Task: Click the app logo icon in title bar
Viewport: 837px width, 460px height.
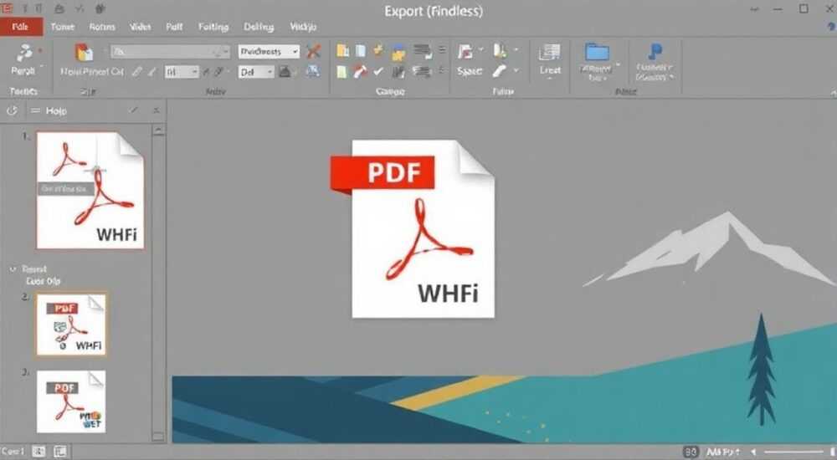Action: 7,8
